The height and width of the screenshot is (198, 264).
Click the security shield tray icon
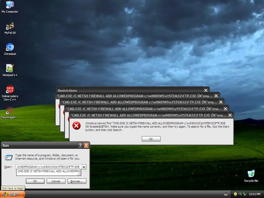tap(235, 194)
